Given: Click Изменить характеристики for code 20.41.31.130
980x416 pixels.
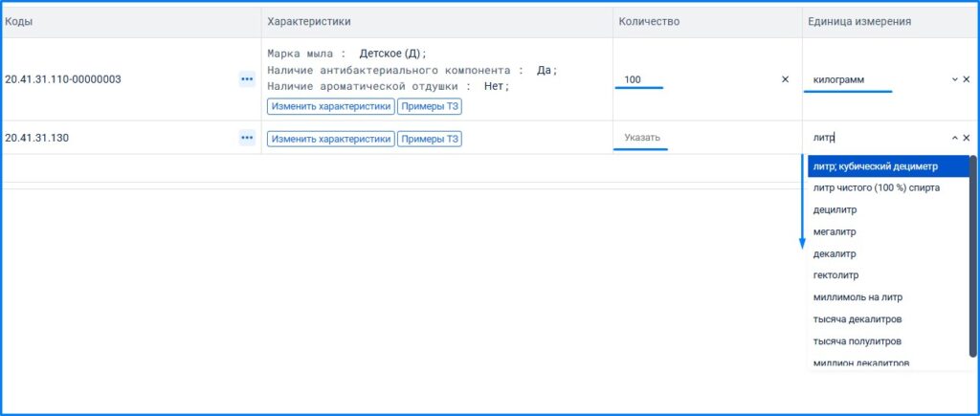Looking at the screenshot, I should 331,138.
